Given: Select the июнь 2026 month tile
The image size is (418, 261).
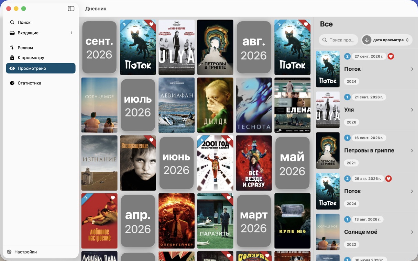Looking at the screenshot, I should [176, 163].
